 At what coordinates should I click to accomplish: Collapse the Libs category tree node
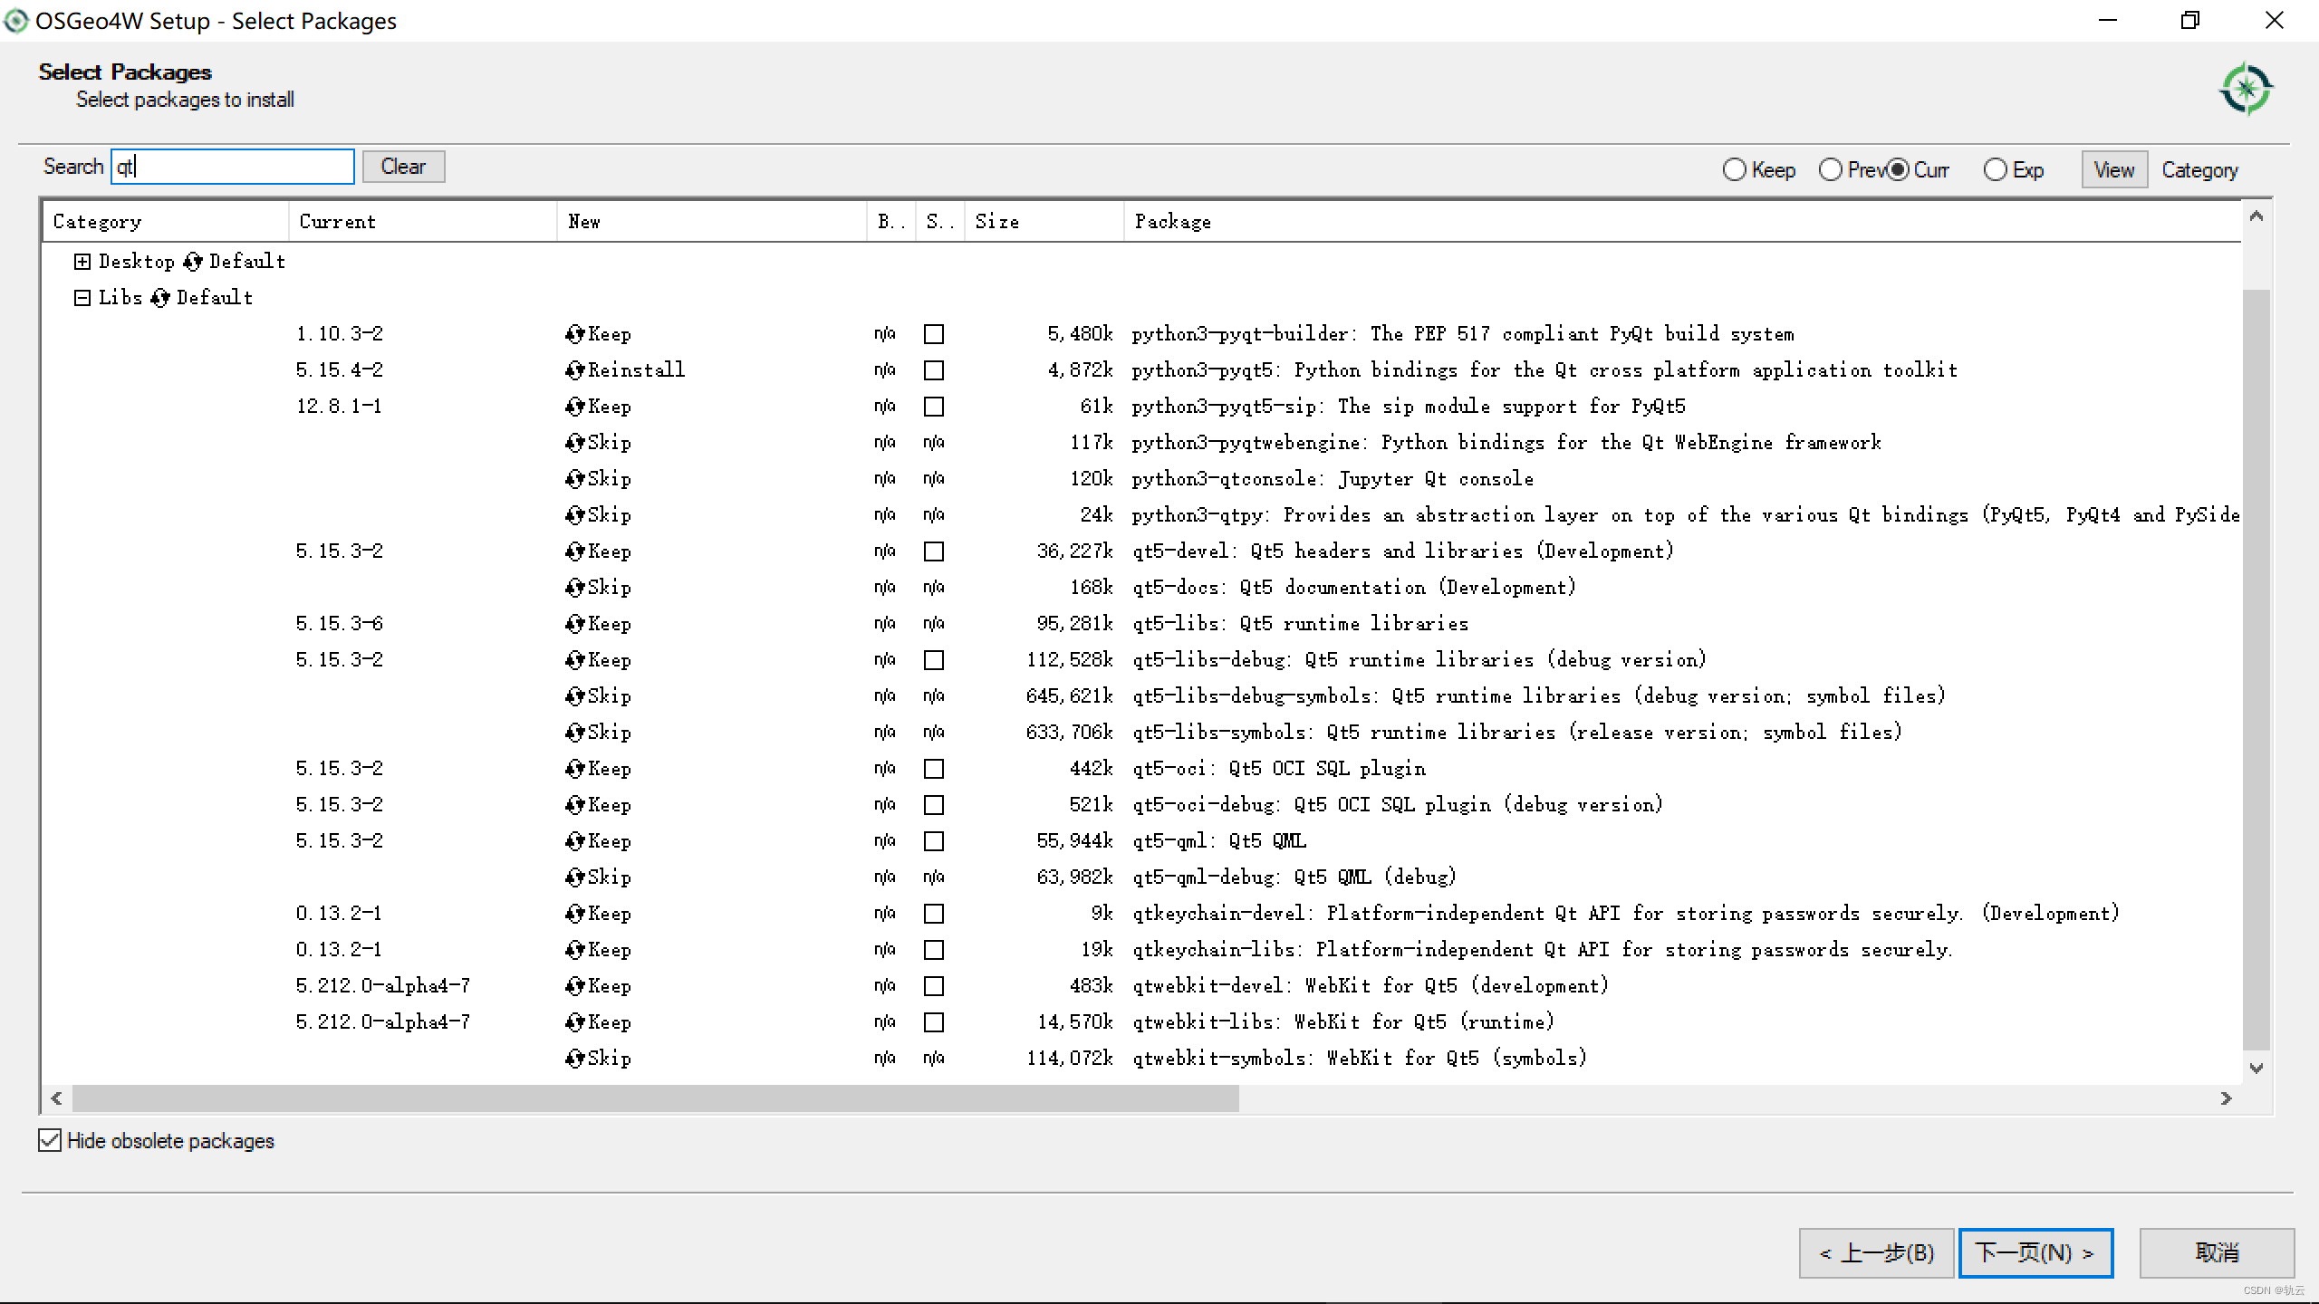[82, 298]
